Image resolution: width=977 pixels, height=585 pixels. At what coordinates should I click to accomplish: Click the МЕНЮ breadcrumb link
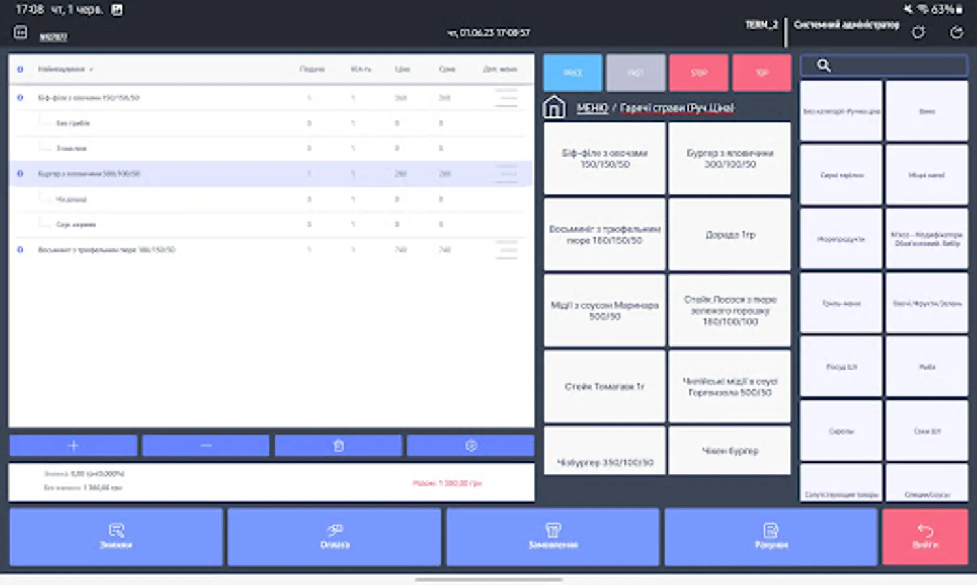tap(592, 108)
